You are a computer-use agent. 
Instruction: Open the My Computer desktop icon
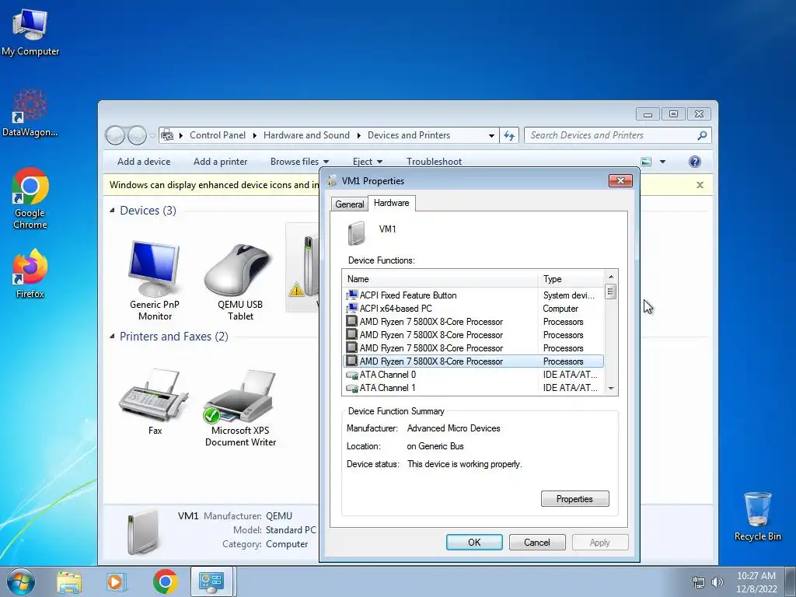[30, 32]
